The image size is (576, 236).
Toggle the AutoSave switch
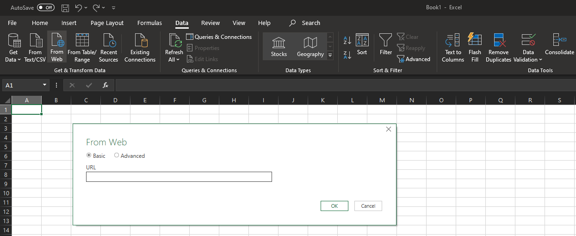point(46,8)
